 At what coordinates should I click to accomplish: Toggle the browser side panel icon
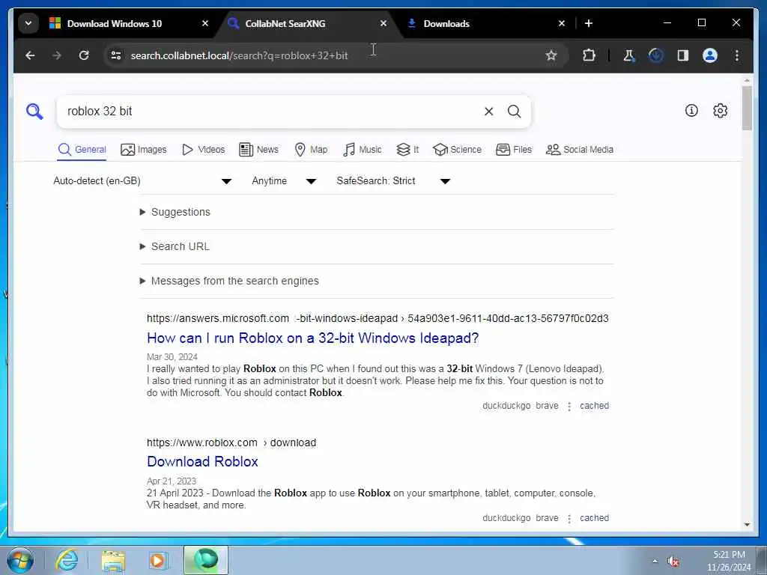(683, 55)
